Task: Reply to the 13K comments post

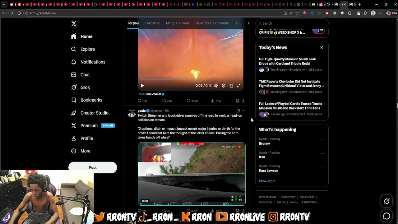Action: pos(142,101)
